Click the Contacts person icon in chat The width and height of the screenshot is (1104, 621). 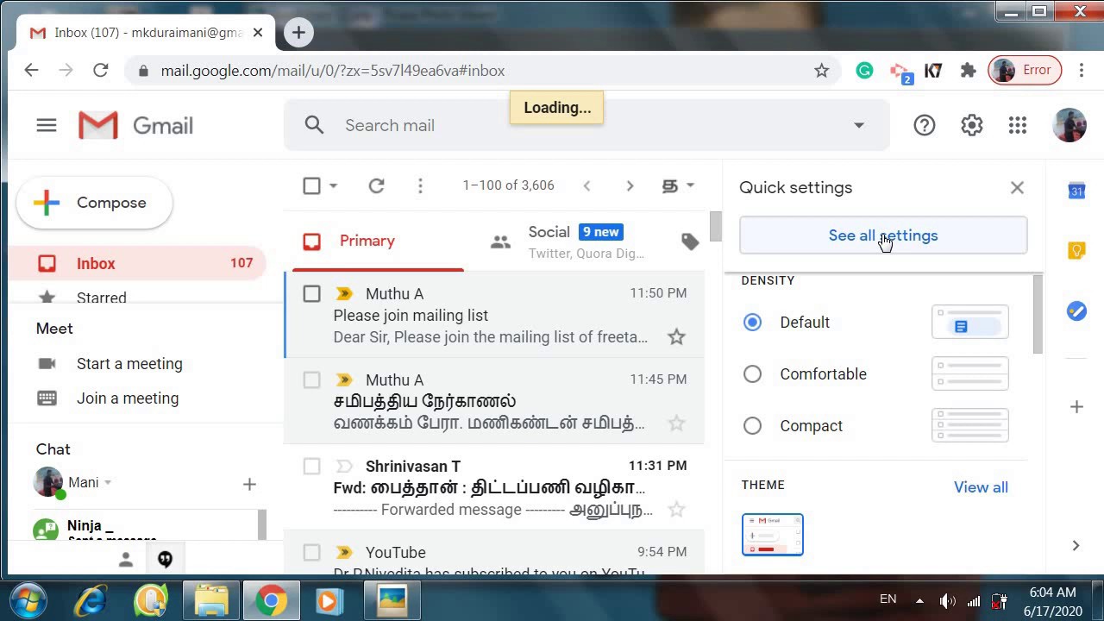coord(126,560)
